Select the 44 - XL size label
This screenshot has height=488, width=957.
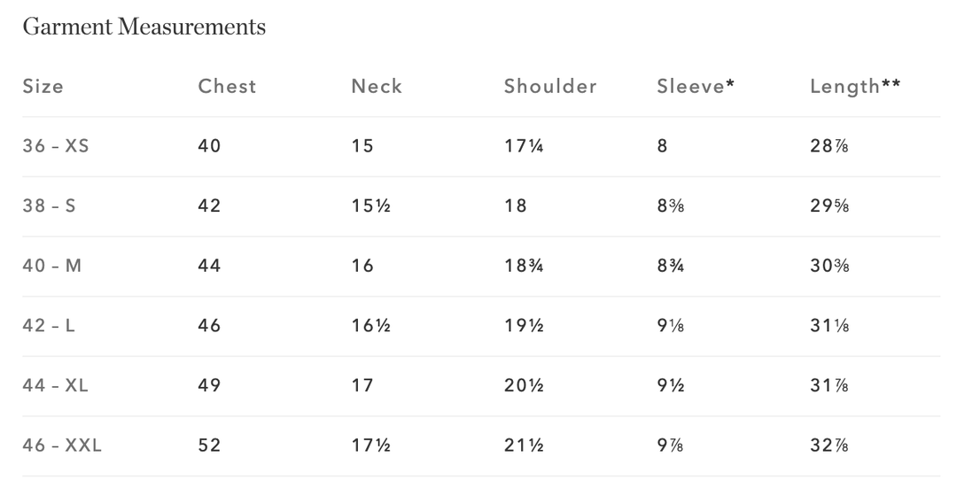click(56, 385)
